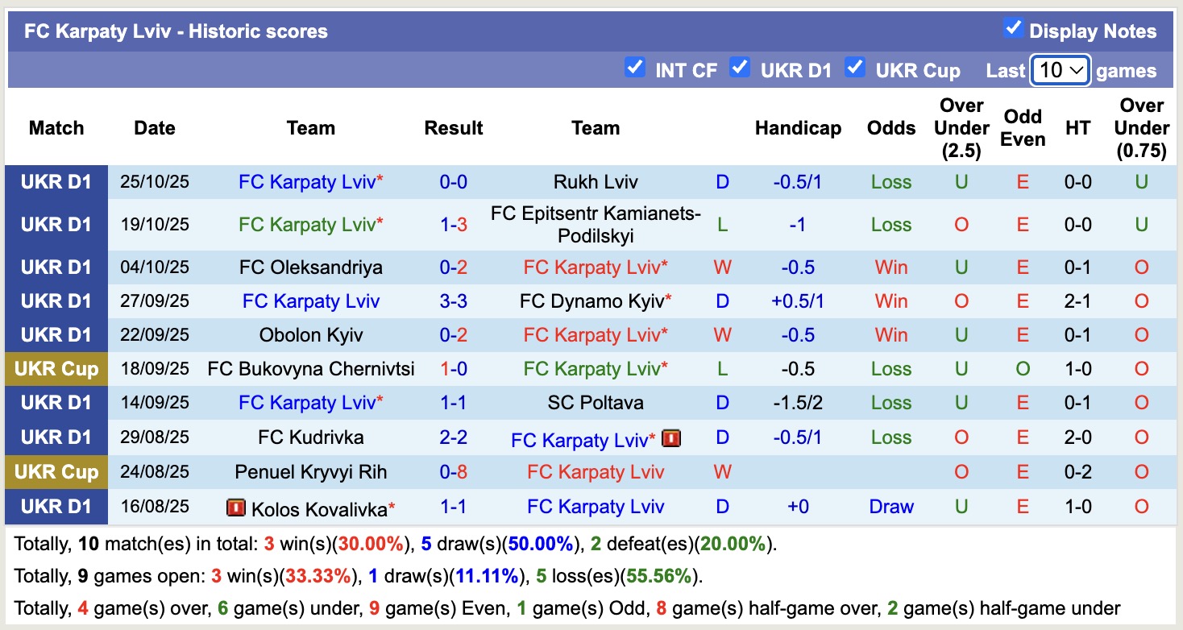Click the 0-8 result against Penuel Kryvyi Rih
Image resolution: width=1183 pixels, height=630 pixels.
[x=453, y=472]
